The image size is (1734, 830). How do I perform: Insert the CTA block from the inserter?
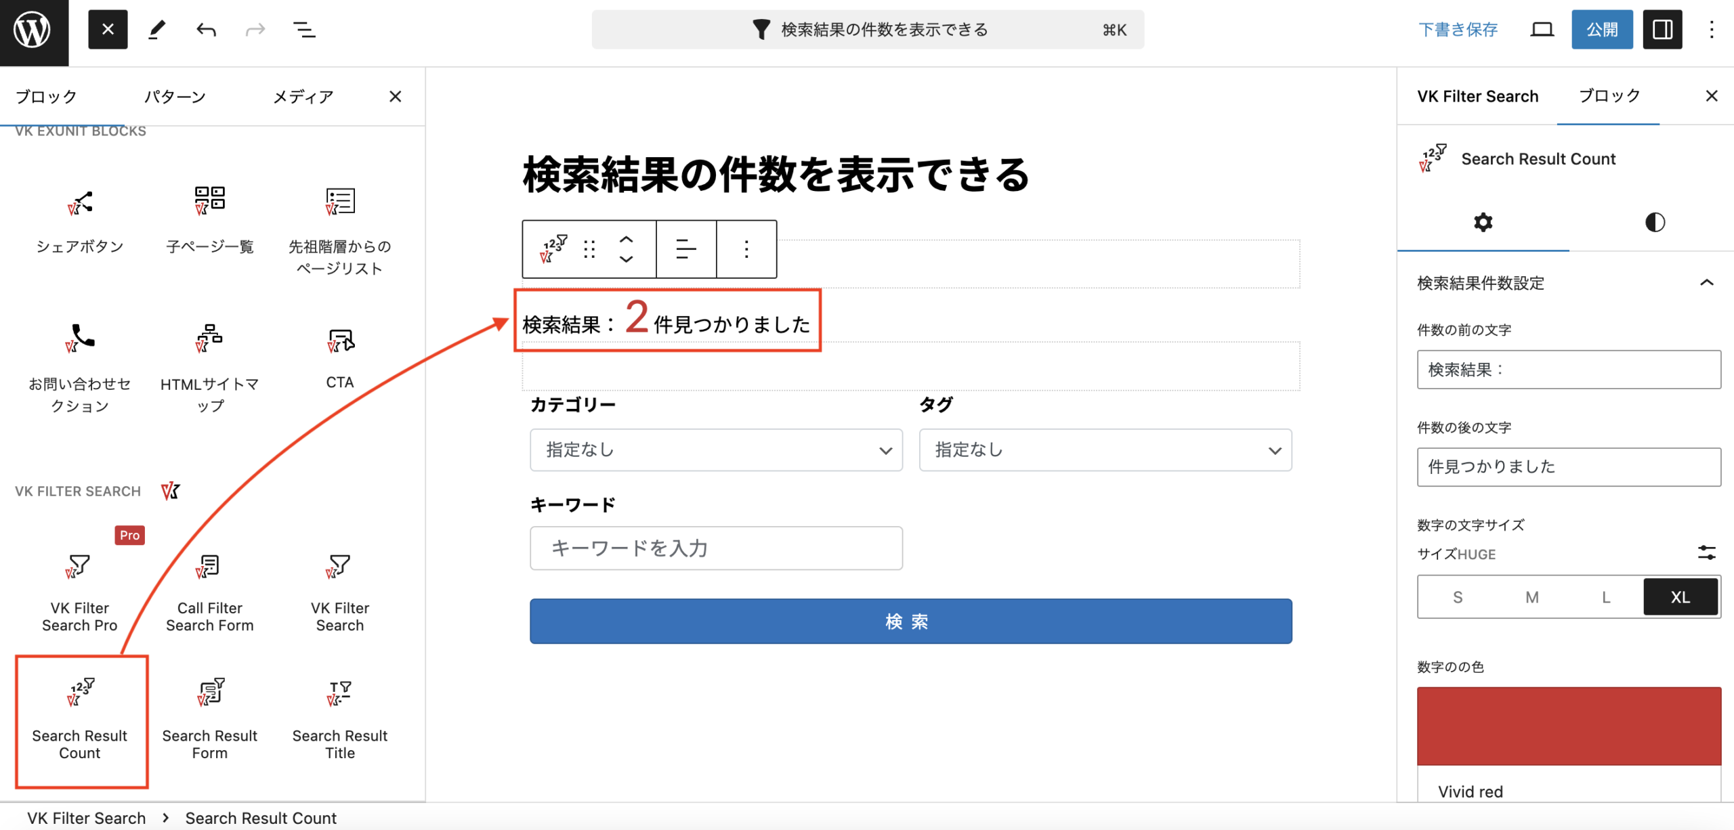click(x=339, y=359)
